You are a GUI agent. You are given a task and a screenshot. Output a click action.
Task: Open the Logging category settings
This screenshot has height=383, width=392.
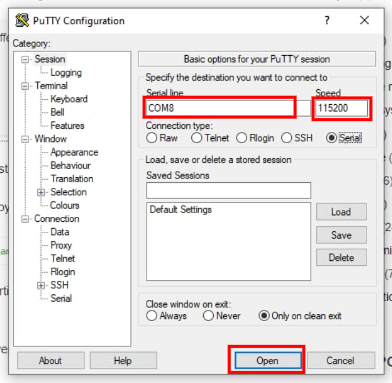click(x=66, y=73)
